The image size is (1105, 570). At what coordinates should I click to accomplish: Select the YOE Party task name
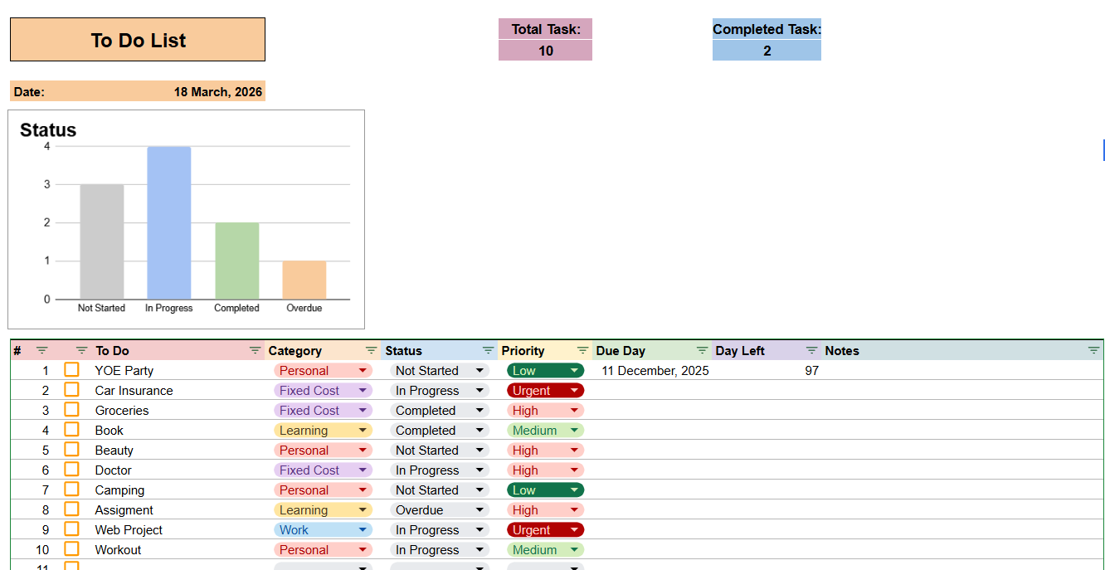124,371
